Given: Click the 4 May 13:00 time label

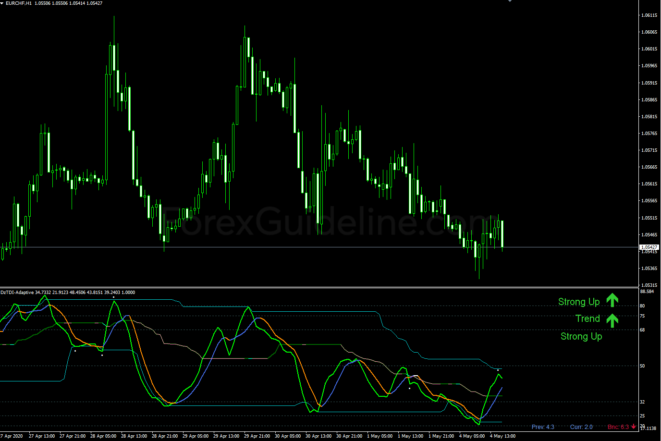Looking at the screenshot, I should [503, 436].
